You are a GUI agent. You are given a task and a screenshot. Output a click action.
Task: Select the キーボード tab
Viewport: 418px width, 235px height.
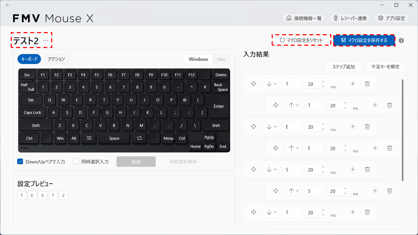coord(29,59)
